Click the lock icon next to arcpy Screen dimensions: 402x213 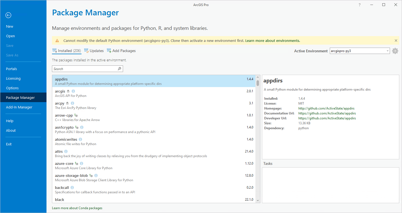pyautogui.click(x=67, y=103)
